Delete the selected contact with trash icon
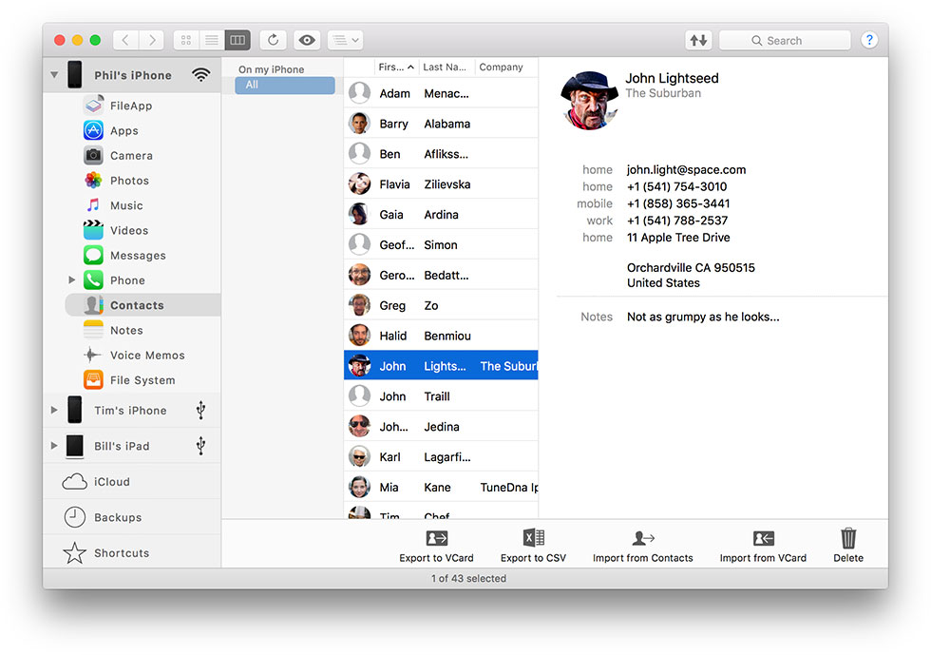931x655 pixels. pyautogui.click(x=848, y=538)
